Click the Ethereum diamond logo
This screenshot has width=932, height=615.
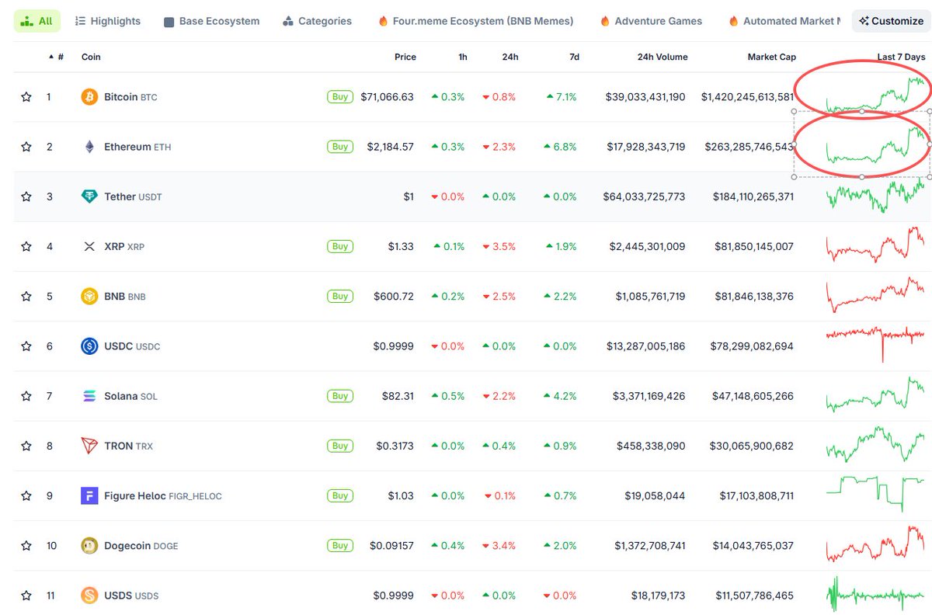(90, 147)
